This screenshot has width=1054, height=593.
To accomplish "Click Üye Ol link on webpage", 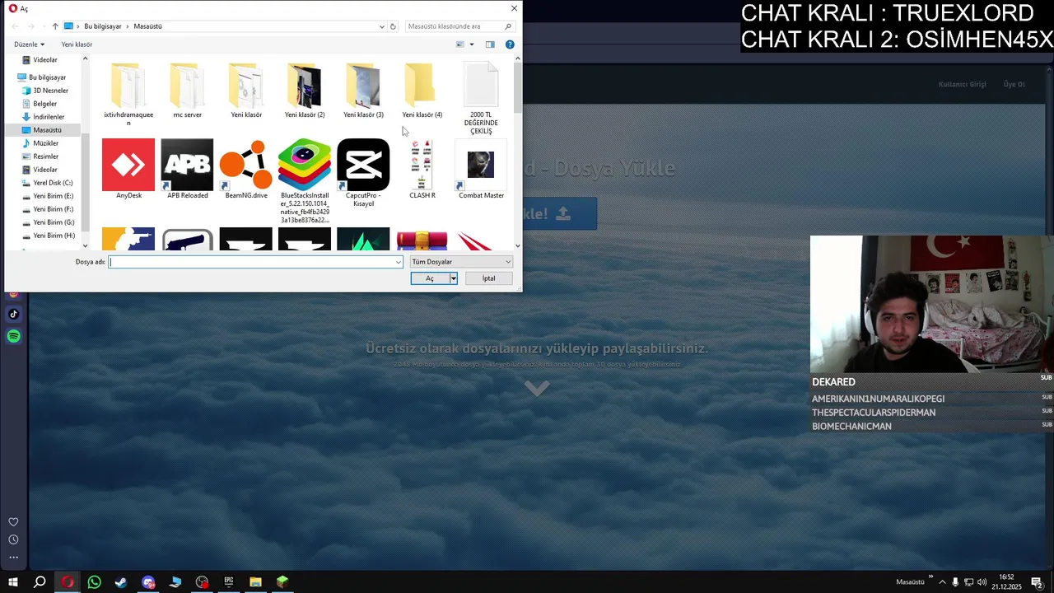I will pyautogui.click(x=1014, y=84).
